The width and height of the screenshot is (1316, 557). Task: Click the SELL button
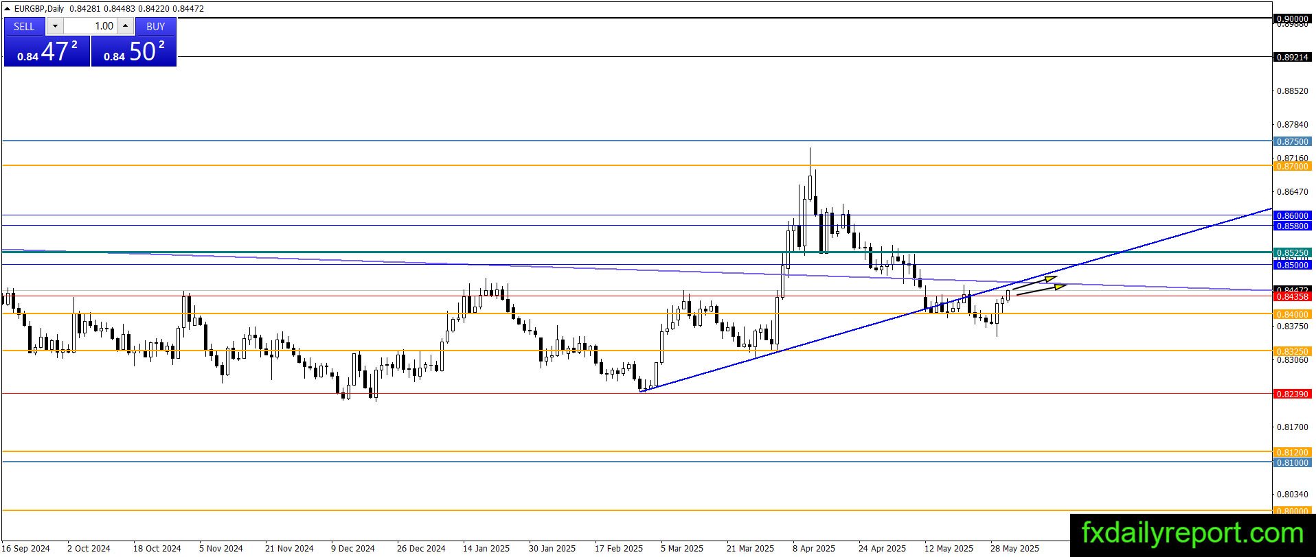24,26
